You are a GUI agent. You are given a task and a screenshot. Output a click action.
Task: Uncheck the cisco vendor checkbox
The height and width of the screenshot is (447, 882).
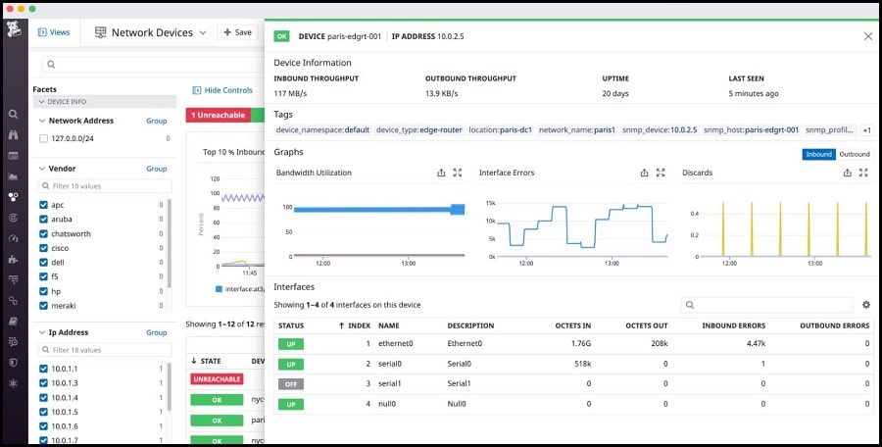click(x=43, y=248)
